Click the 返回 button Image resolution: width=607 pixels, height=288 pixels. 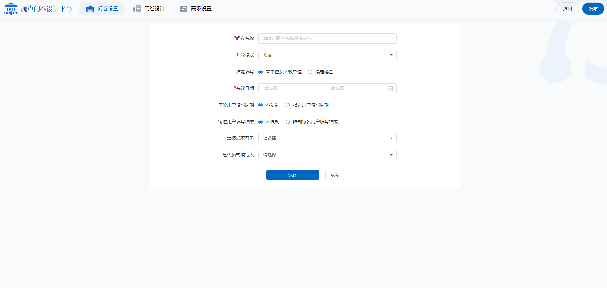pyautogui.click(x=567, y=9)
